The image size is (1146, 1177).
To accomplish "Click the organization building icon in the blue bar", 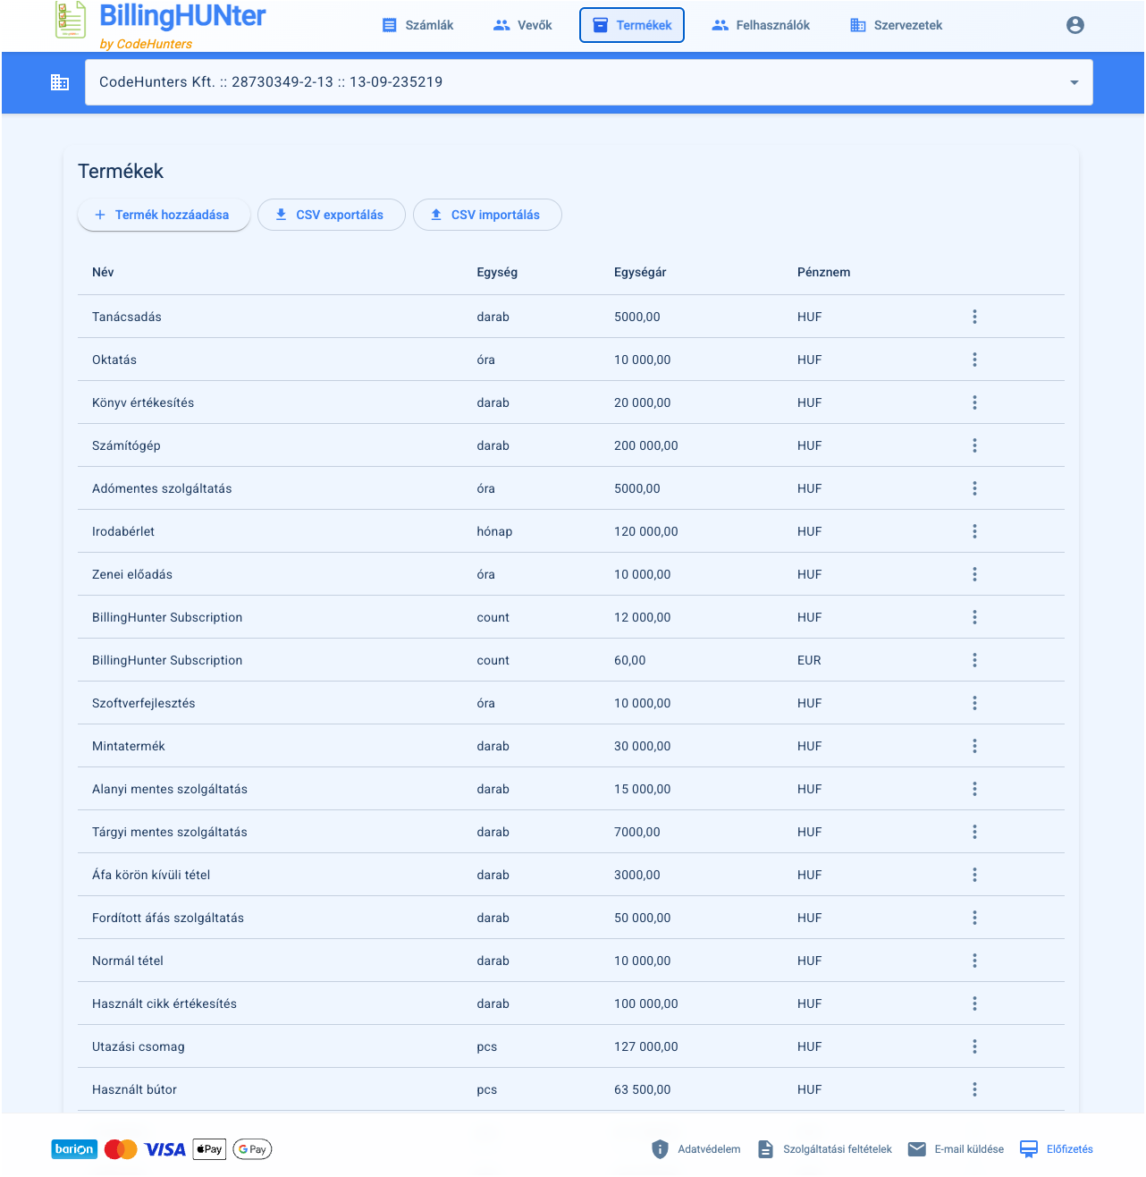I will pos(60,82).
